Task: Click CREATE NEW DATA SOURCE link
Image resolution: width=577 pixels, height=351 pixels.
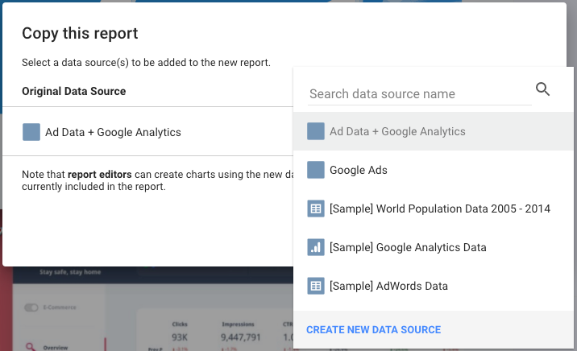Action: click(x=373, y=329)
